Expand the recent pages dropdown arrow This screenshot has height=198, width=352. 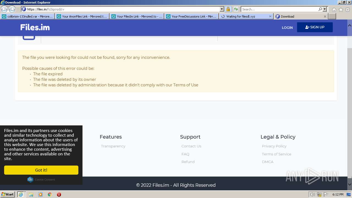pyautogui.click(x=18, y=9)
